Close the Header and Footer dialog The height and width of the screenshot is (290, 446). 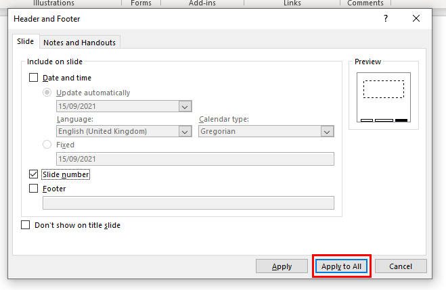416,18
